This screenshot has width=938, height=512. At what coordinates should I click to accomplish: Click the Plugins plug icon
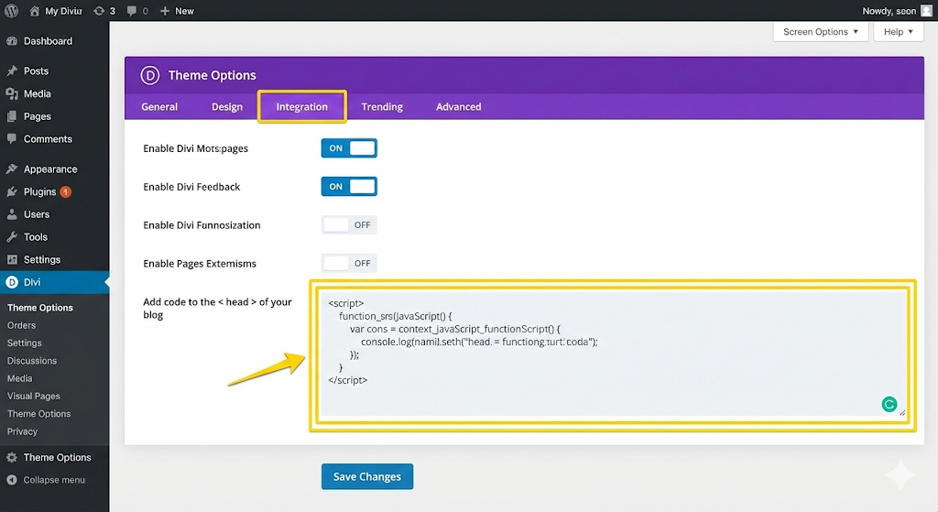[11, 191]
